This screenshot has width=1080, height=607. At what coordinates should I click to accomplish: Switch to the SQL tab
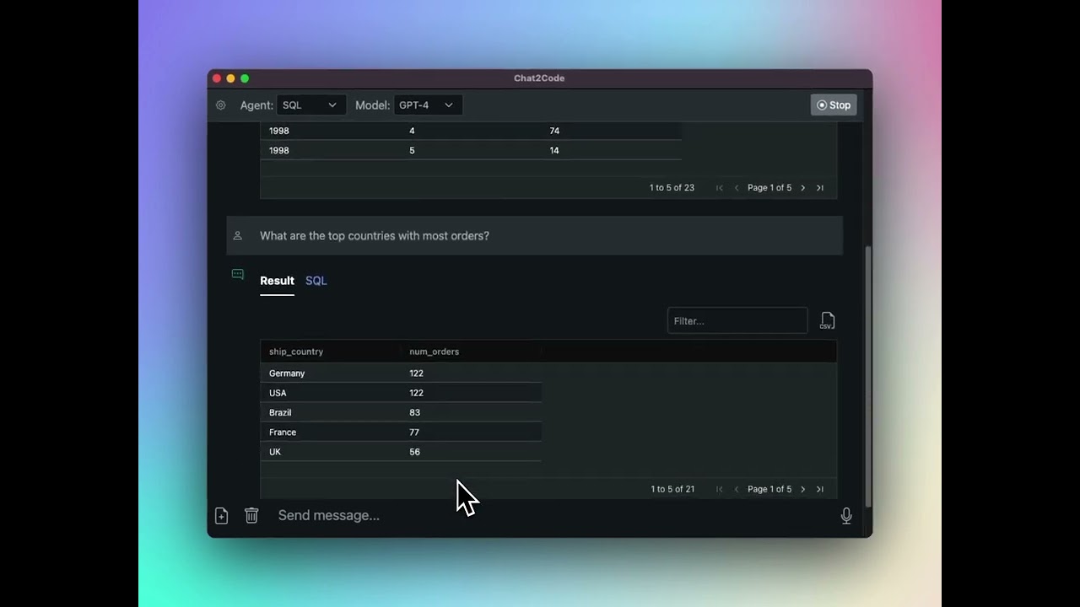pyautogui.click(x=316, y=281)
